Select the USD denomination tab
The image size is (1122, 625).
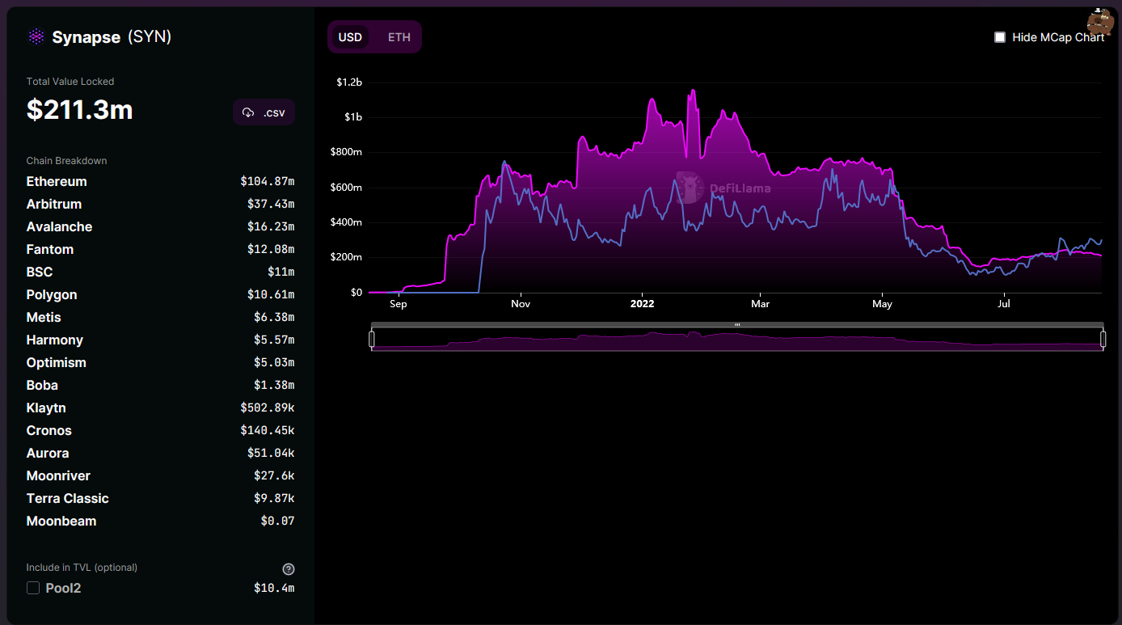(x=350, y=37)
